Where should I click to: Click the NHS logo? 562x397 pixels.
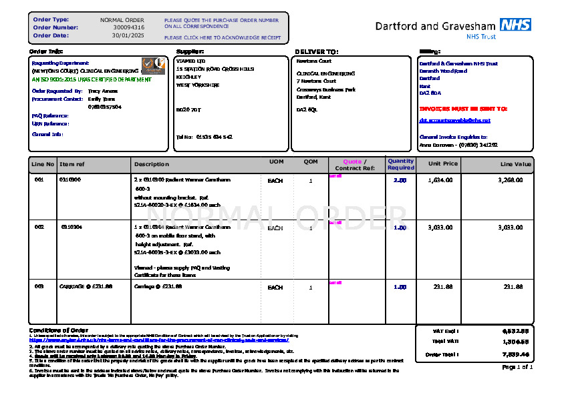point(515,25)
